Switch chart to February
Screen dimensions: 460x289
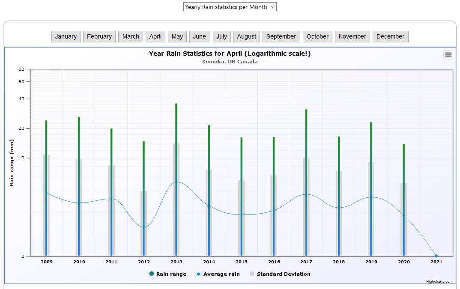[99, 36]
